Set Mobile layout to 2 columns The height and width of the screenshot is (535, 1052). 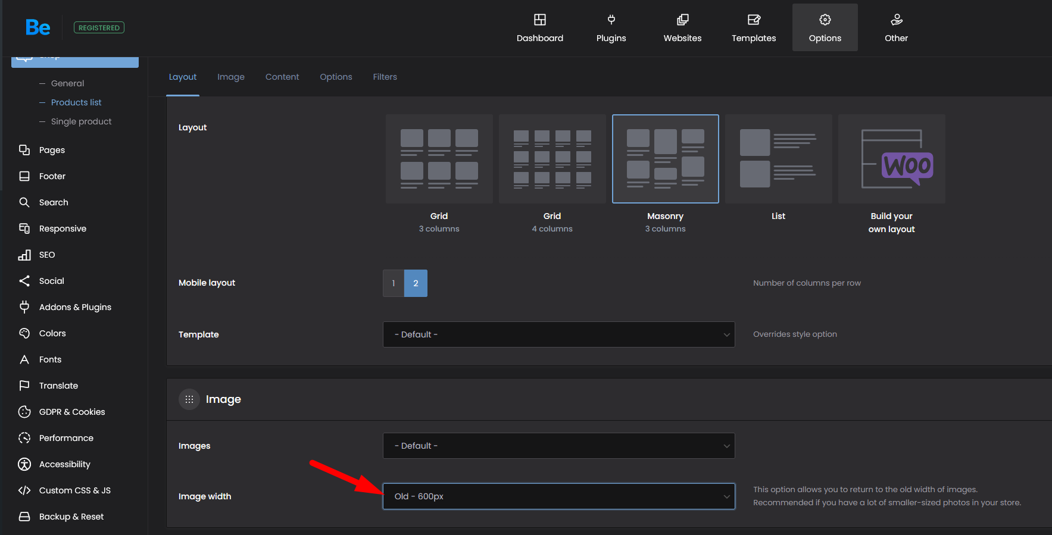(x=416, y=283)
